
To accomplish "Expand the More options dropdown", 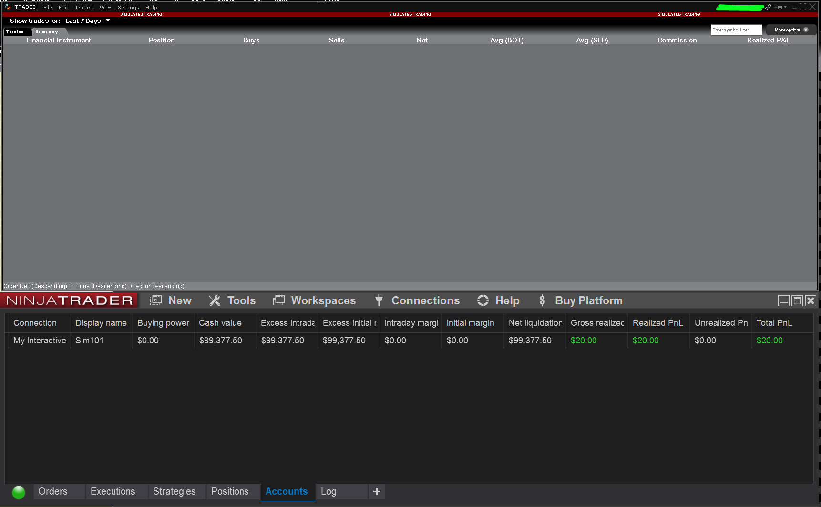I will (x=790, y=30).
